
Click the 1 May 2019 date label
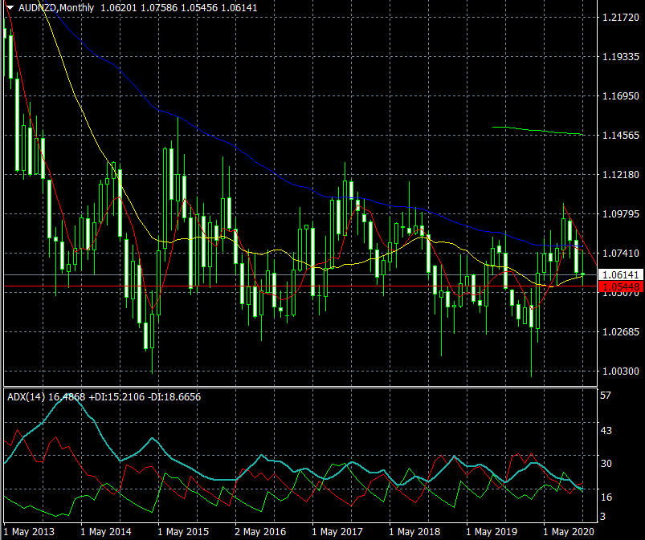pos(492,532)
